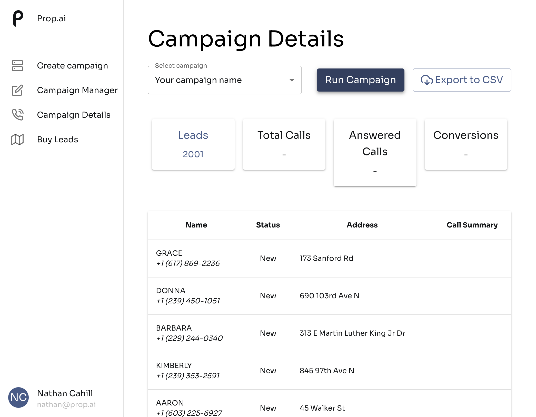Click the Run Campaign button
The image size is (536, 417).
361,80
